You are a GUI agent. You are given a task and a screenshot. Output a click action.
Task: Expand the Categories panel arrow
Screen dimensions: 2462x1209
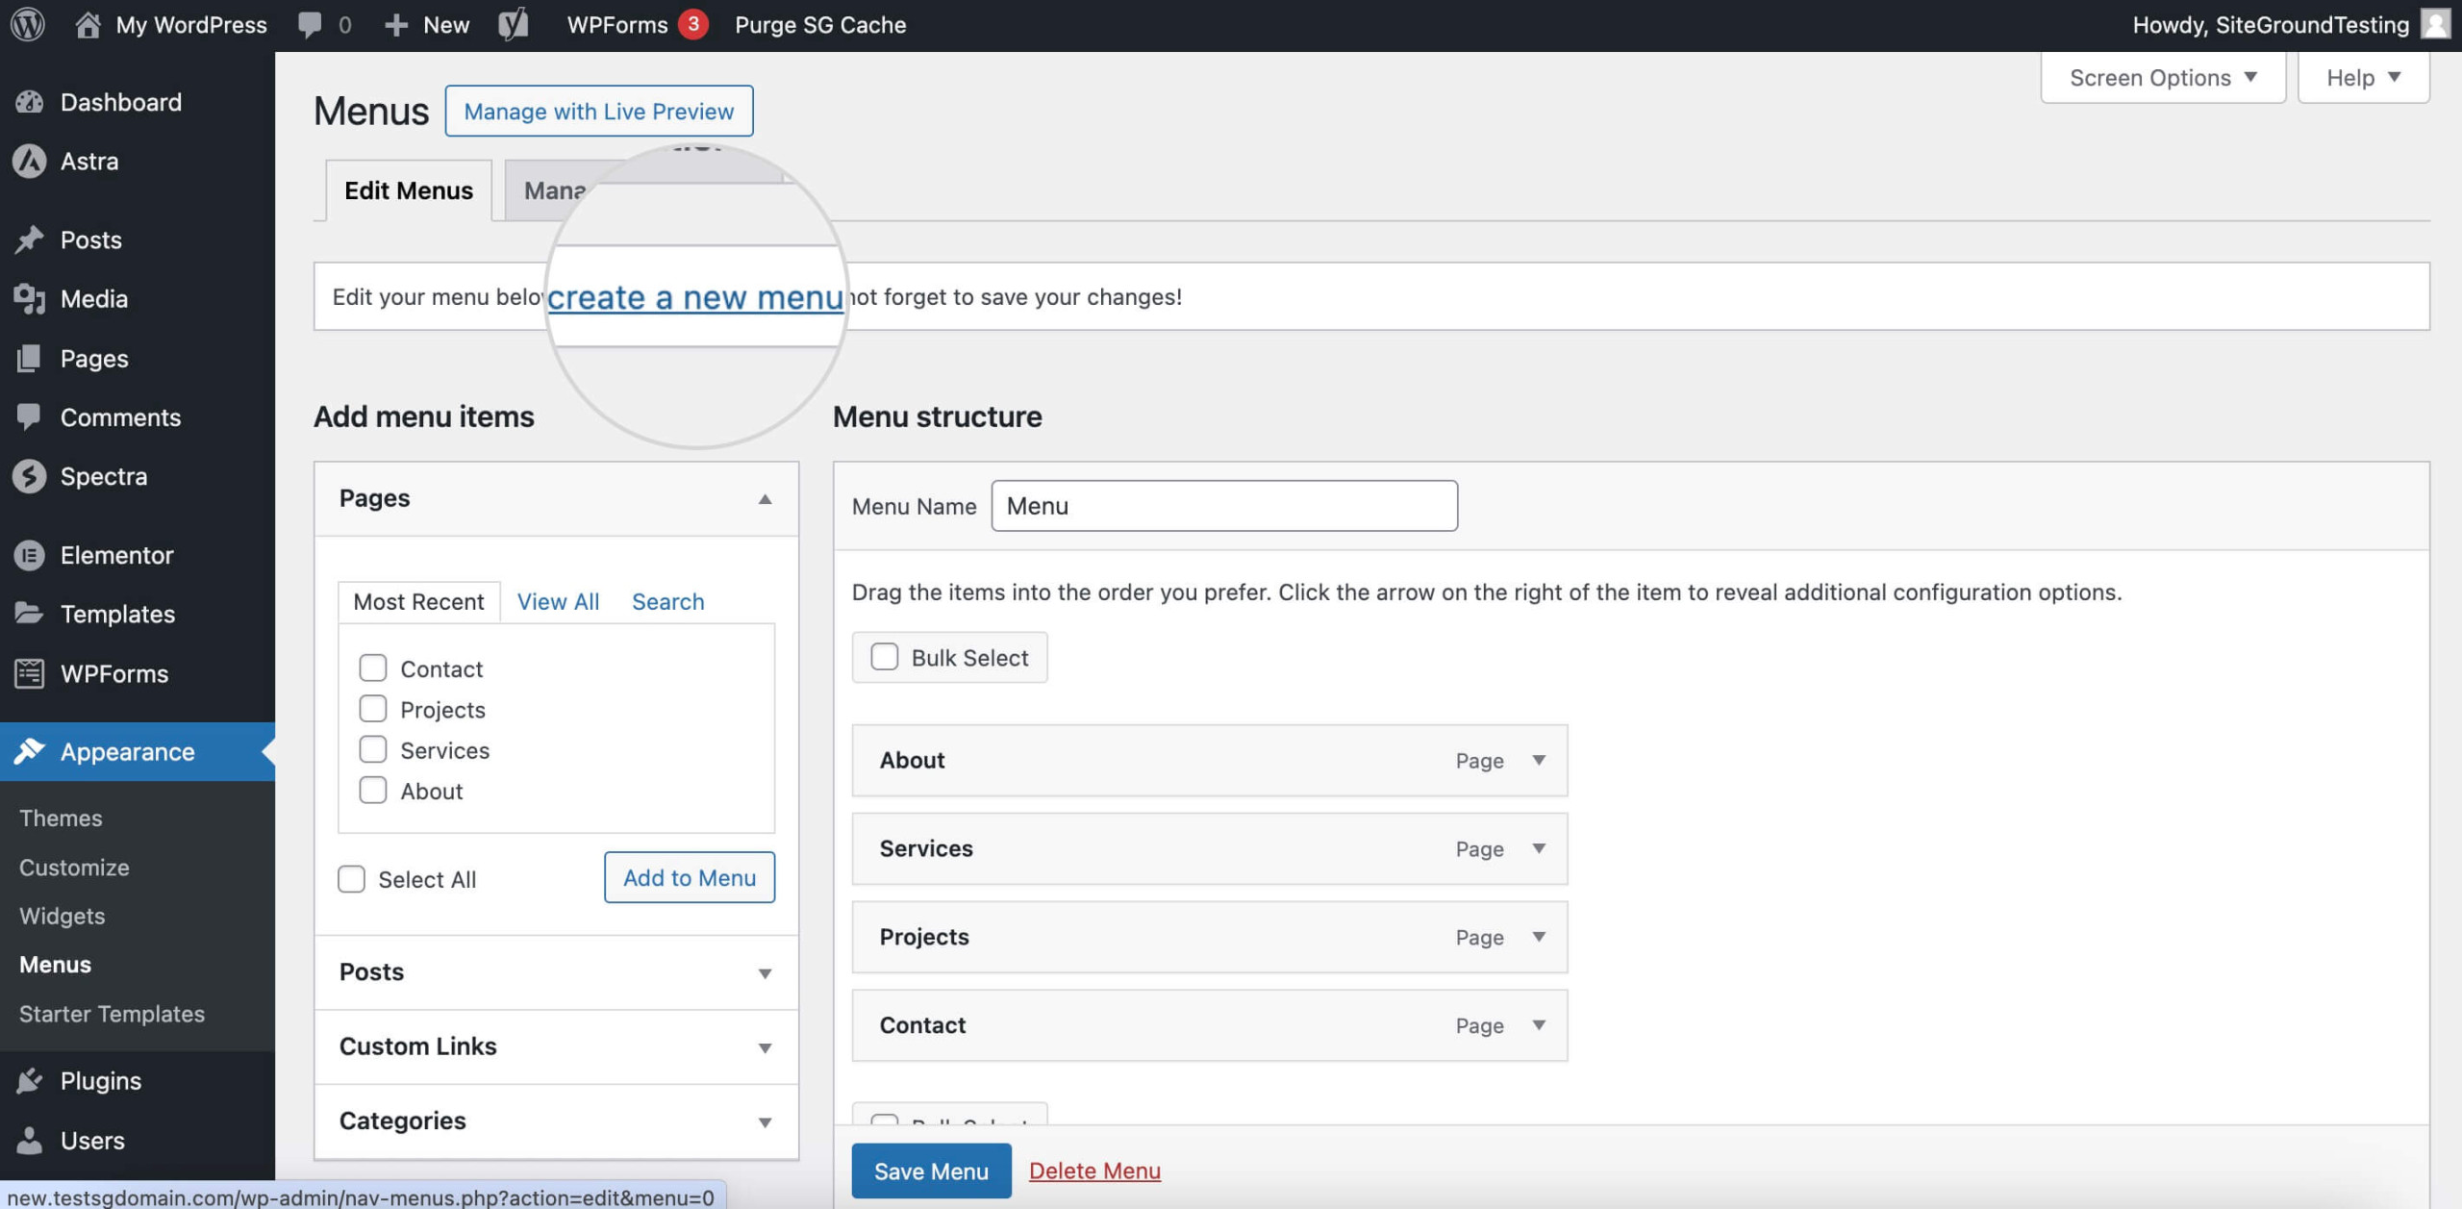[766, 1122]
